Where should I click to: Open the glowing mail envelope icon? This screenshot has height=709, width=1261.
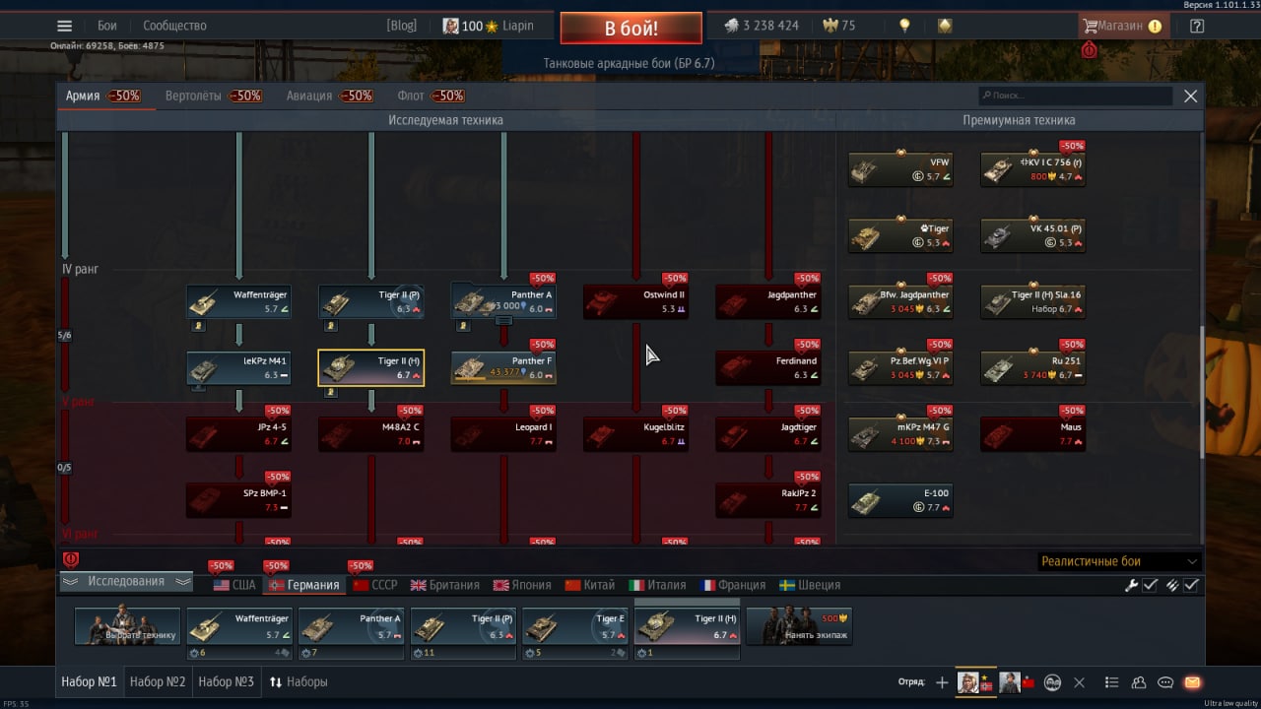[1192, 682]
